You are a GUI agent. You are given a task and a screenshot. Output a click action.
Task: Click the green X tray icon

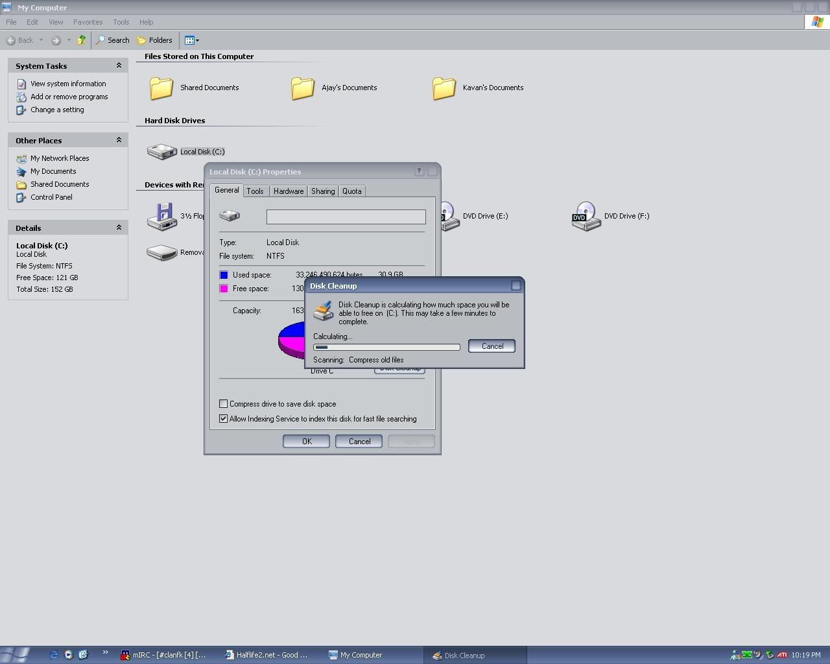point(747,655)
